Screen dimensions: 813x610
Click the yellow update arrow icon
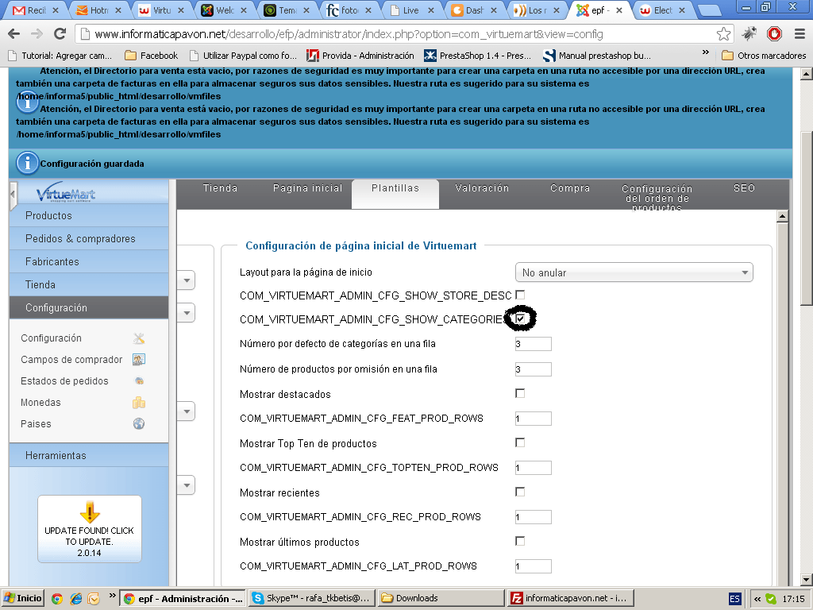[90, 512]
